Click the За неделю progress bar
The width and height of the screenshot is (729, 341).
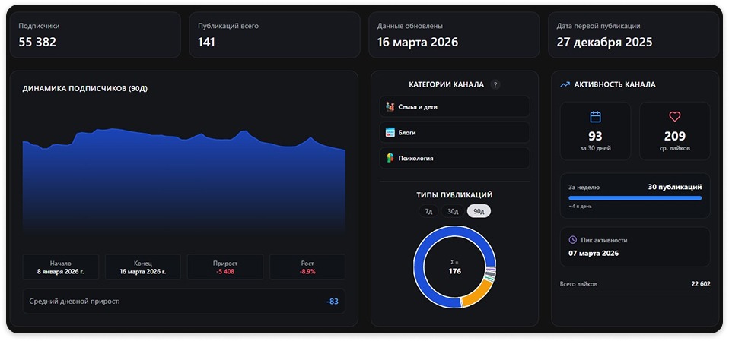(x=635, y=198)
